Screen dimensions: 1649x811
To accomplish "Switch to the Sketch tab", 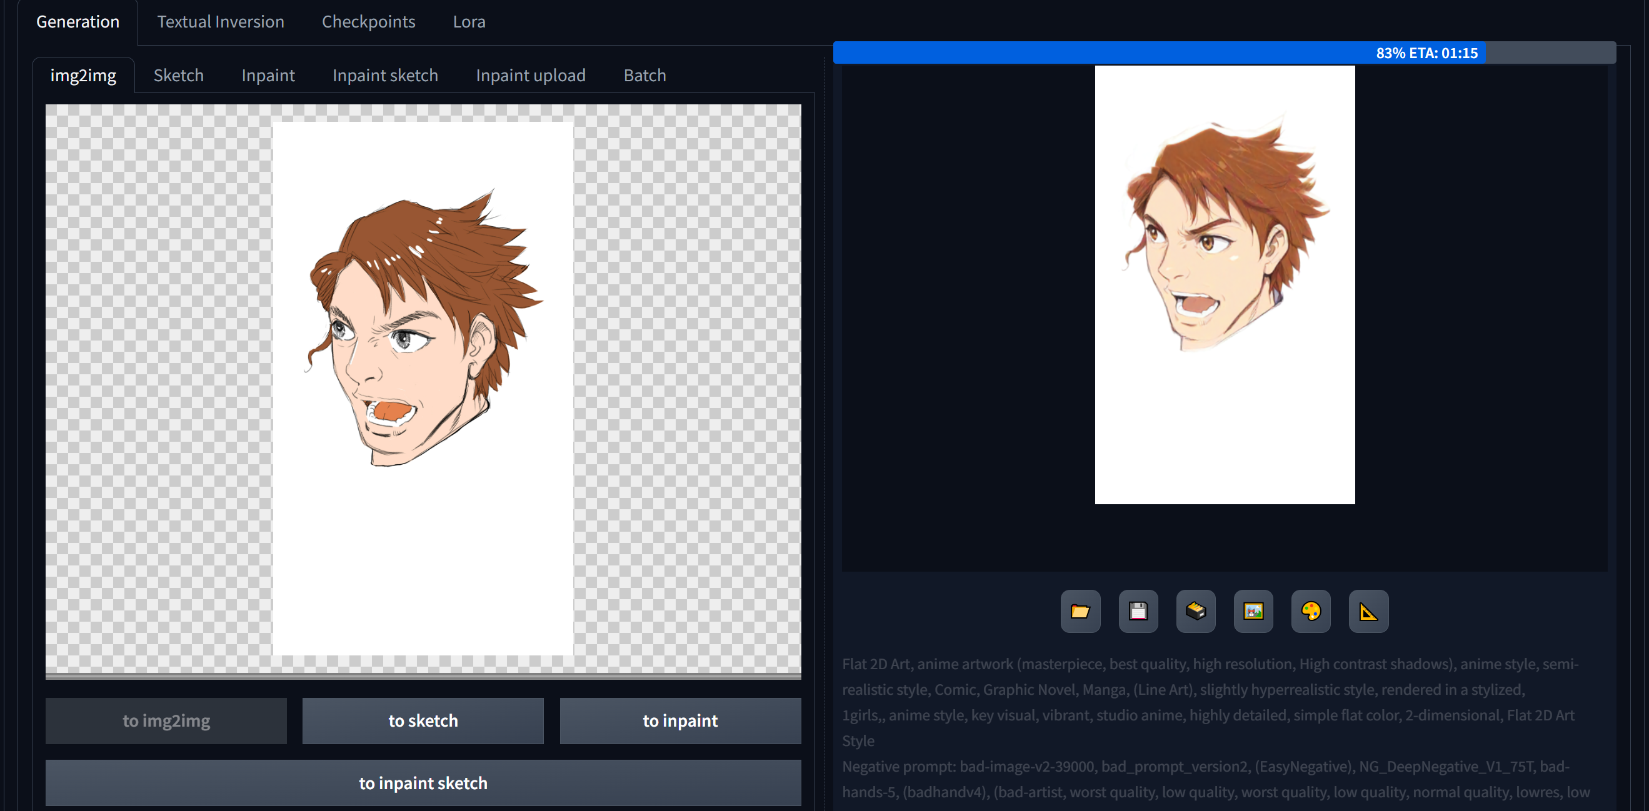I will click(x=179, y=76).
